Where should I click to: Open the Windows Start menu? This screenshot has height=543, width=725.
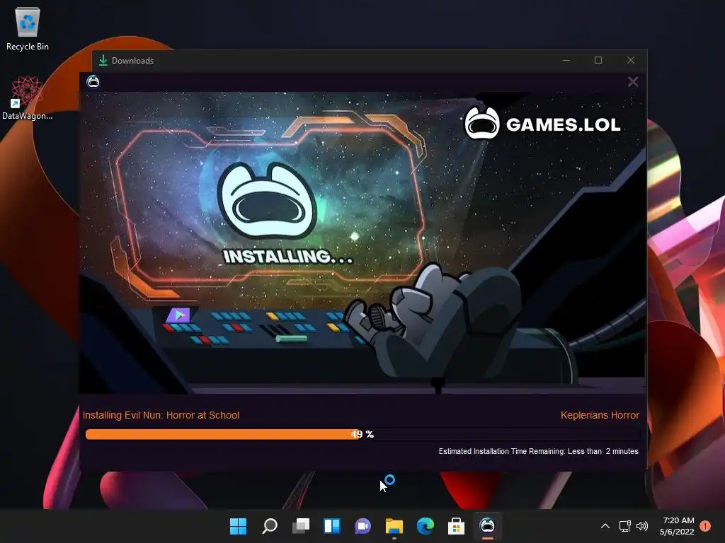click(238, 526)
